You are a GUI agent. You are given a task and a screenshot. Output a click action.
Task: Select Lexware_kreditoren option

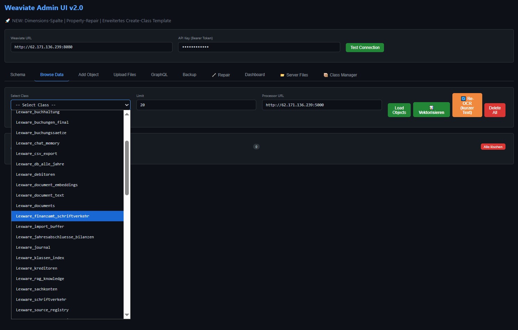click(67, 268)
